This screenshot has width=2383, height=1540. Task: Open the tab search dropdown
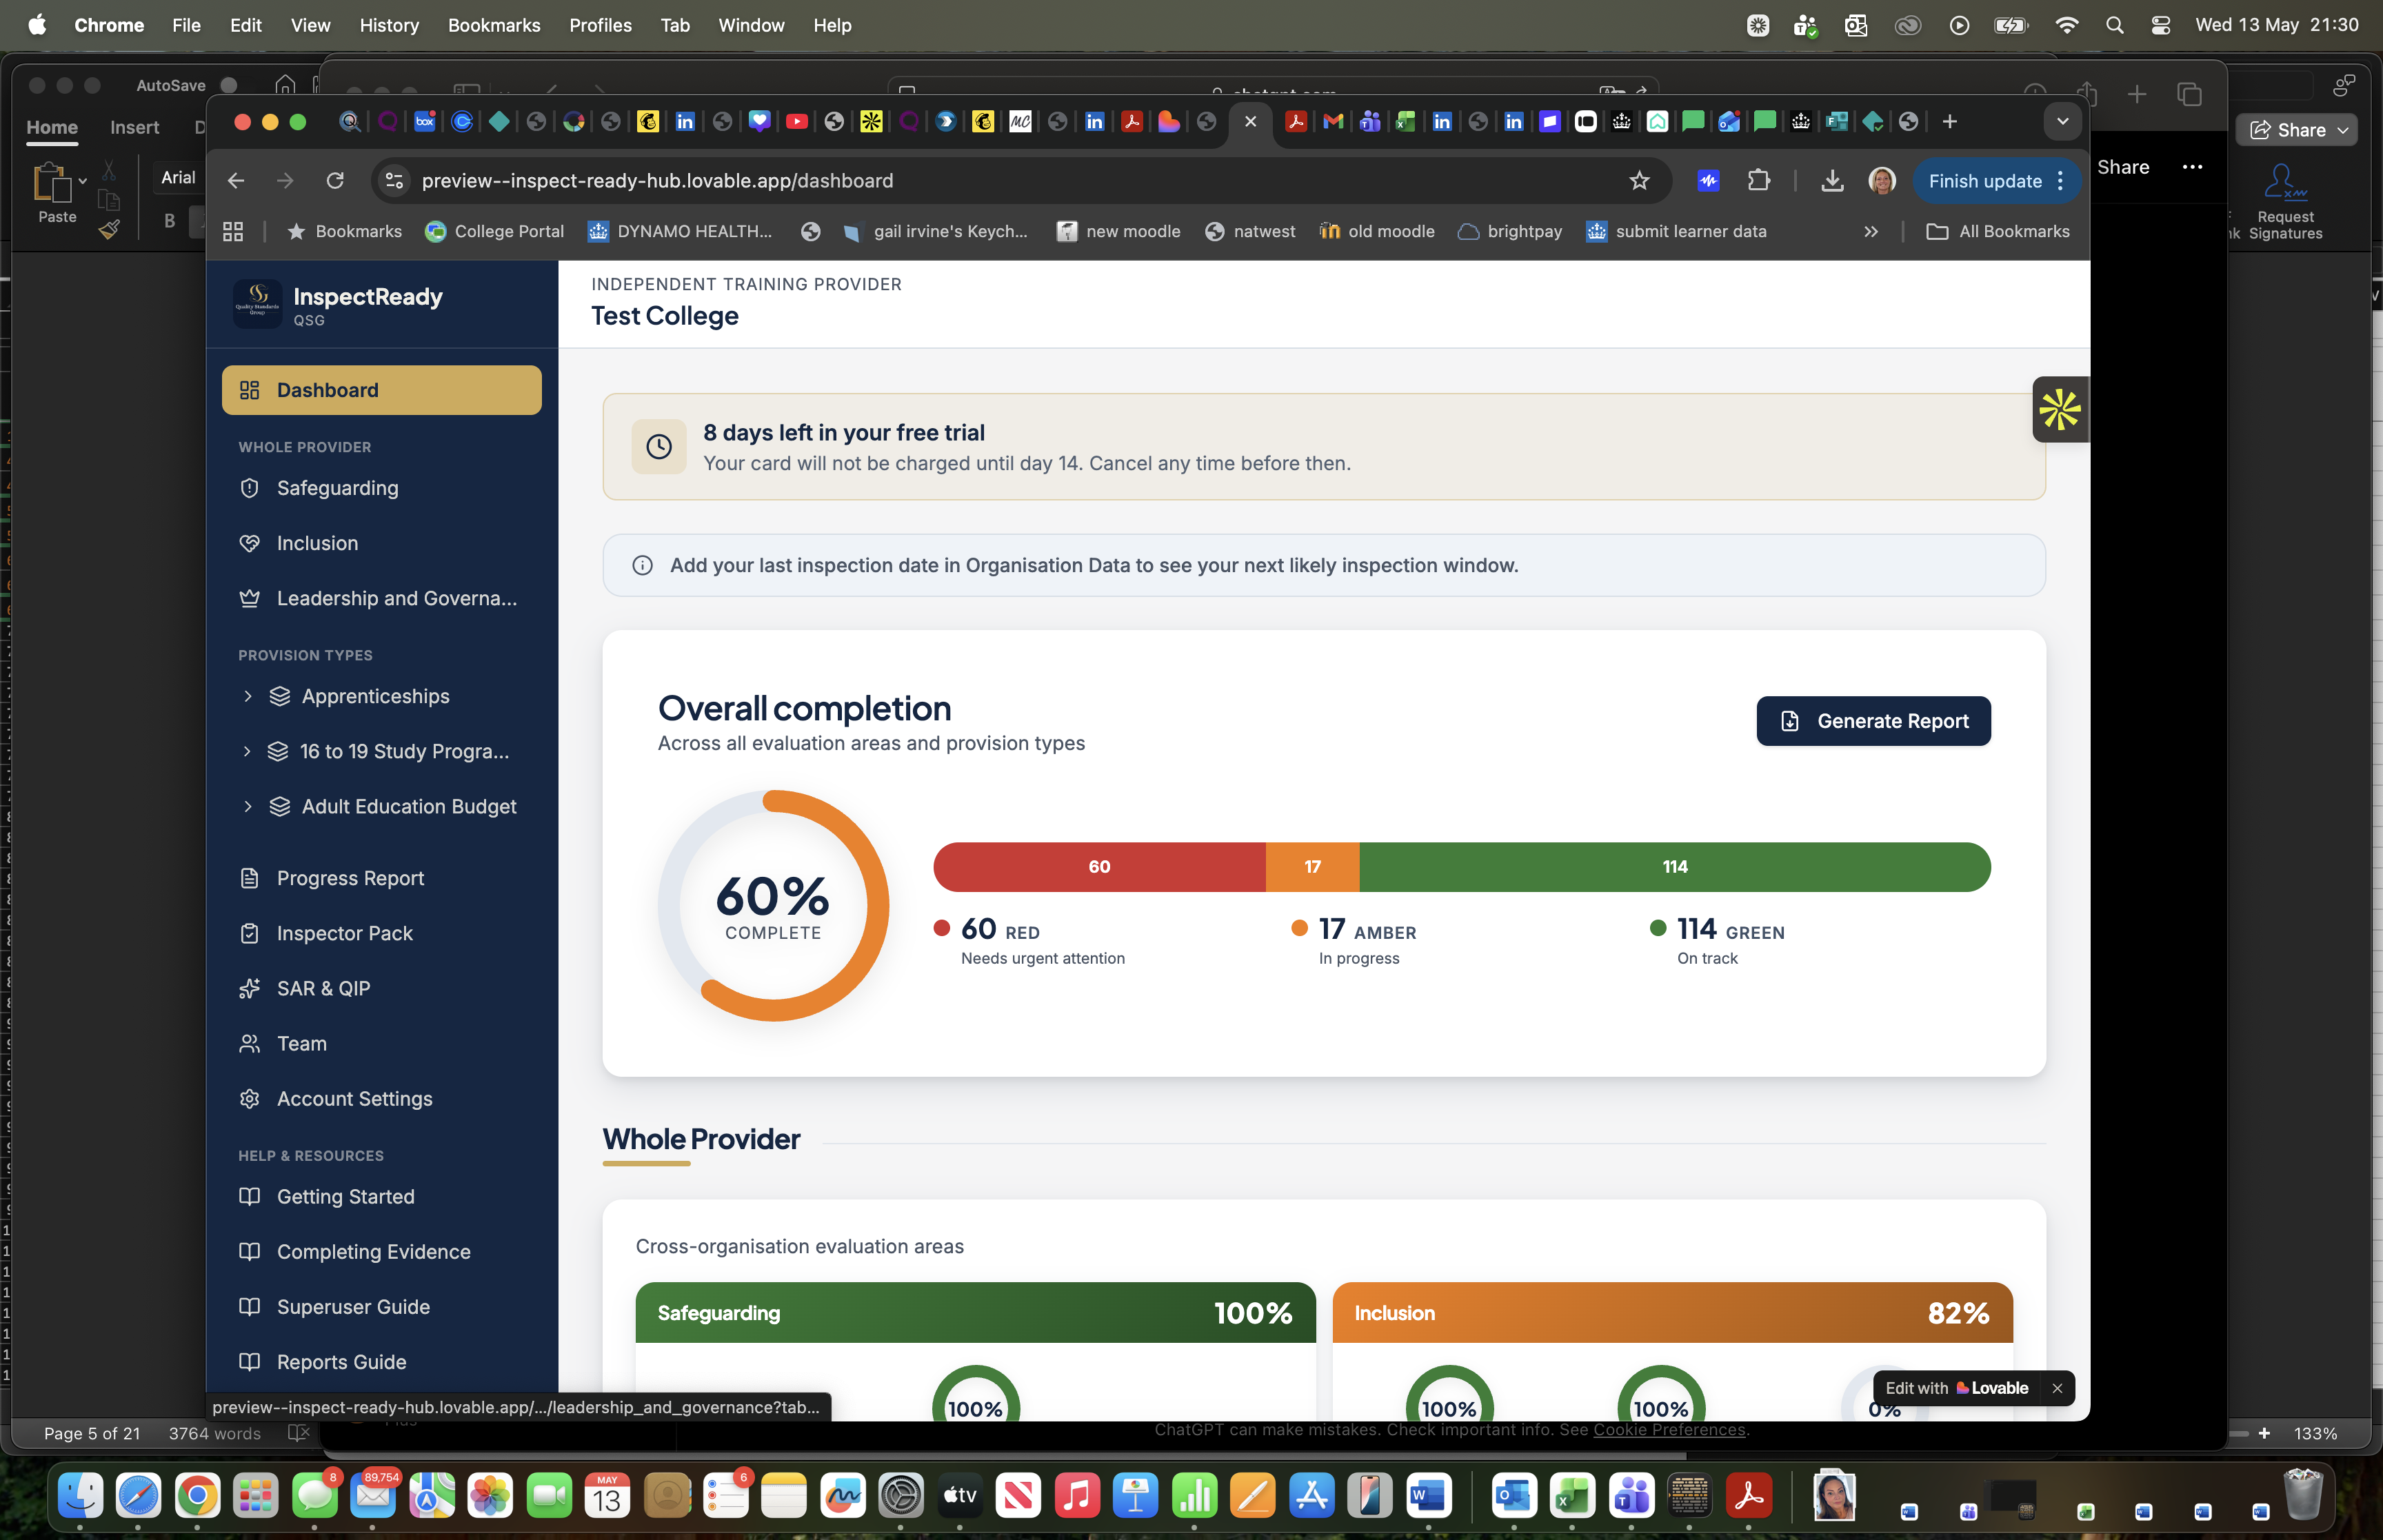(x=2062, y=121)
